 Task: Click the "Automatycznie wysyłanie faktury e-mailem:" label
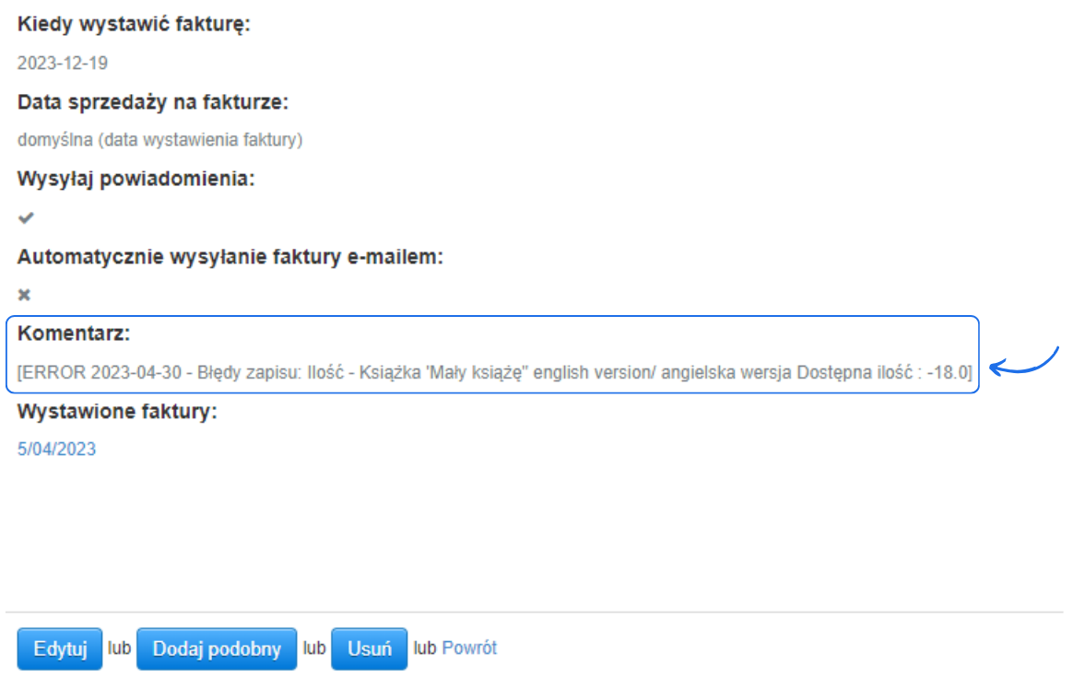pyautogui.click(x=230, y=257)
